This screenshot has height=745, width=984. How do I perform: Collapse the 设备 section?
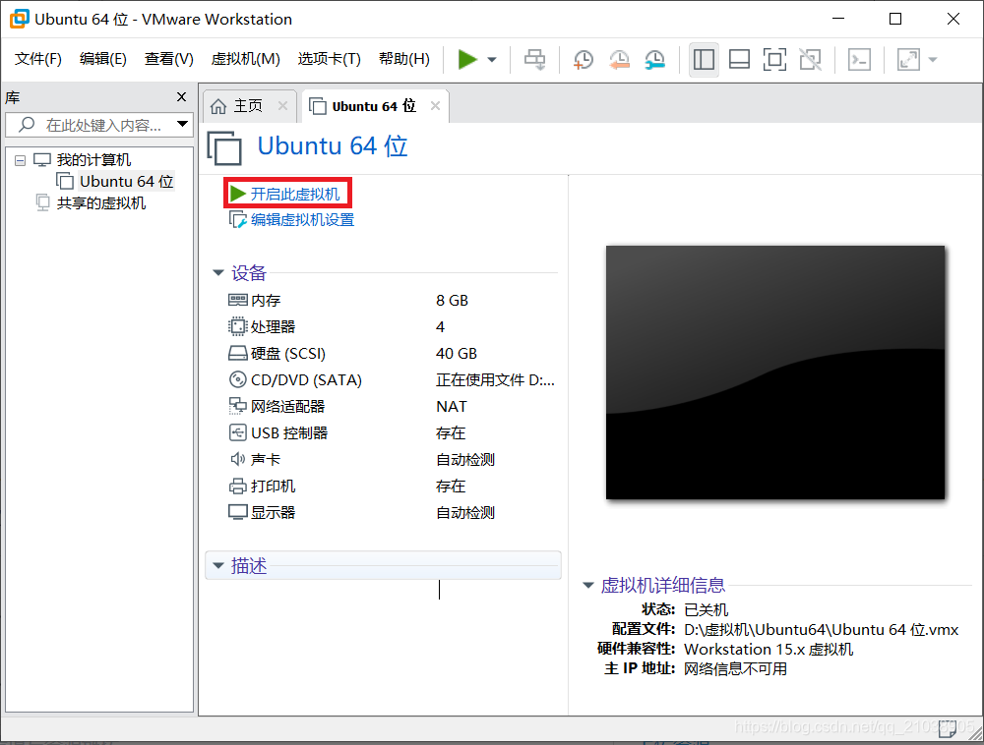pyautogui.click(x=218, y=272)
